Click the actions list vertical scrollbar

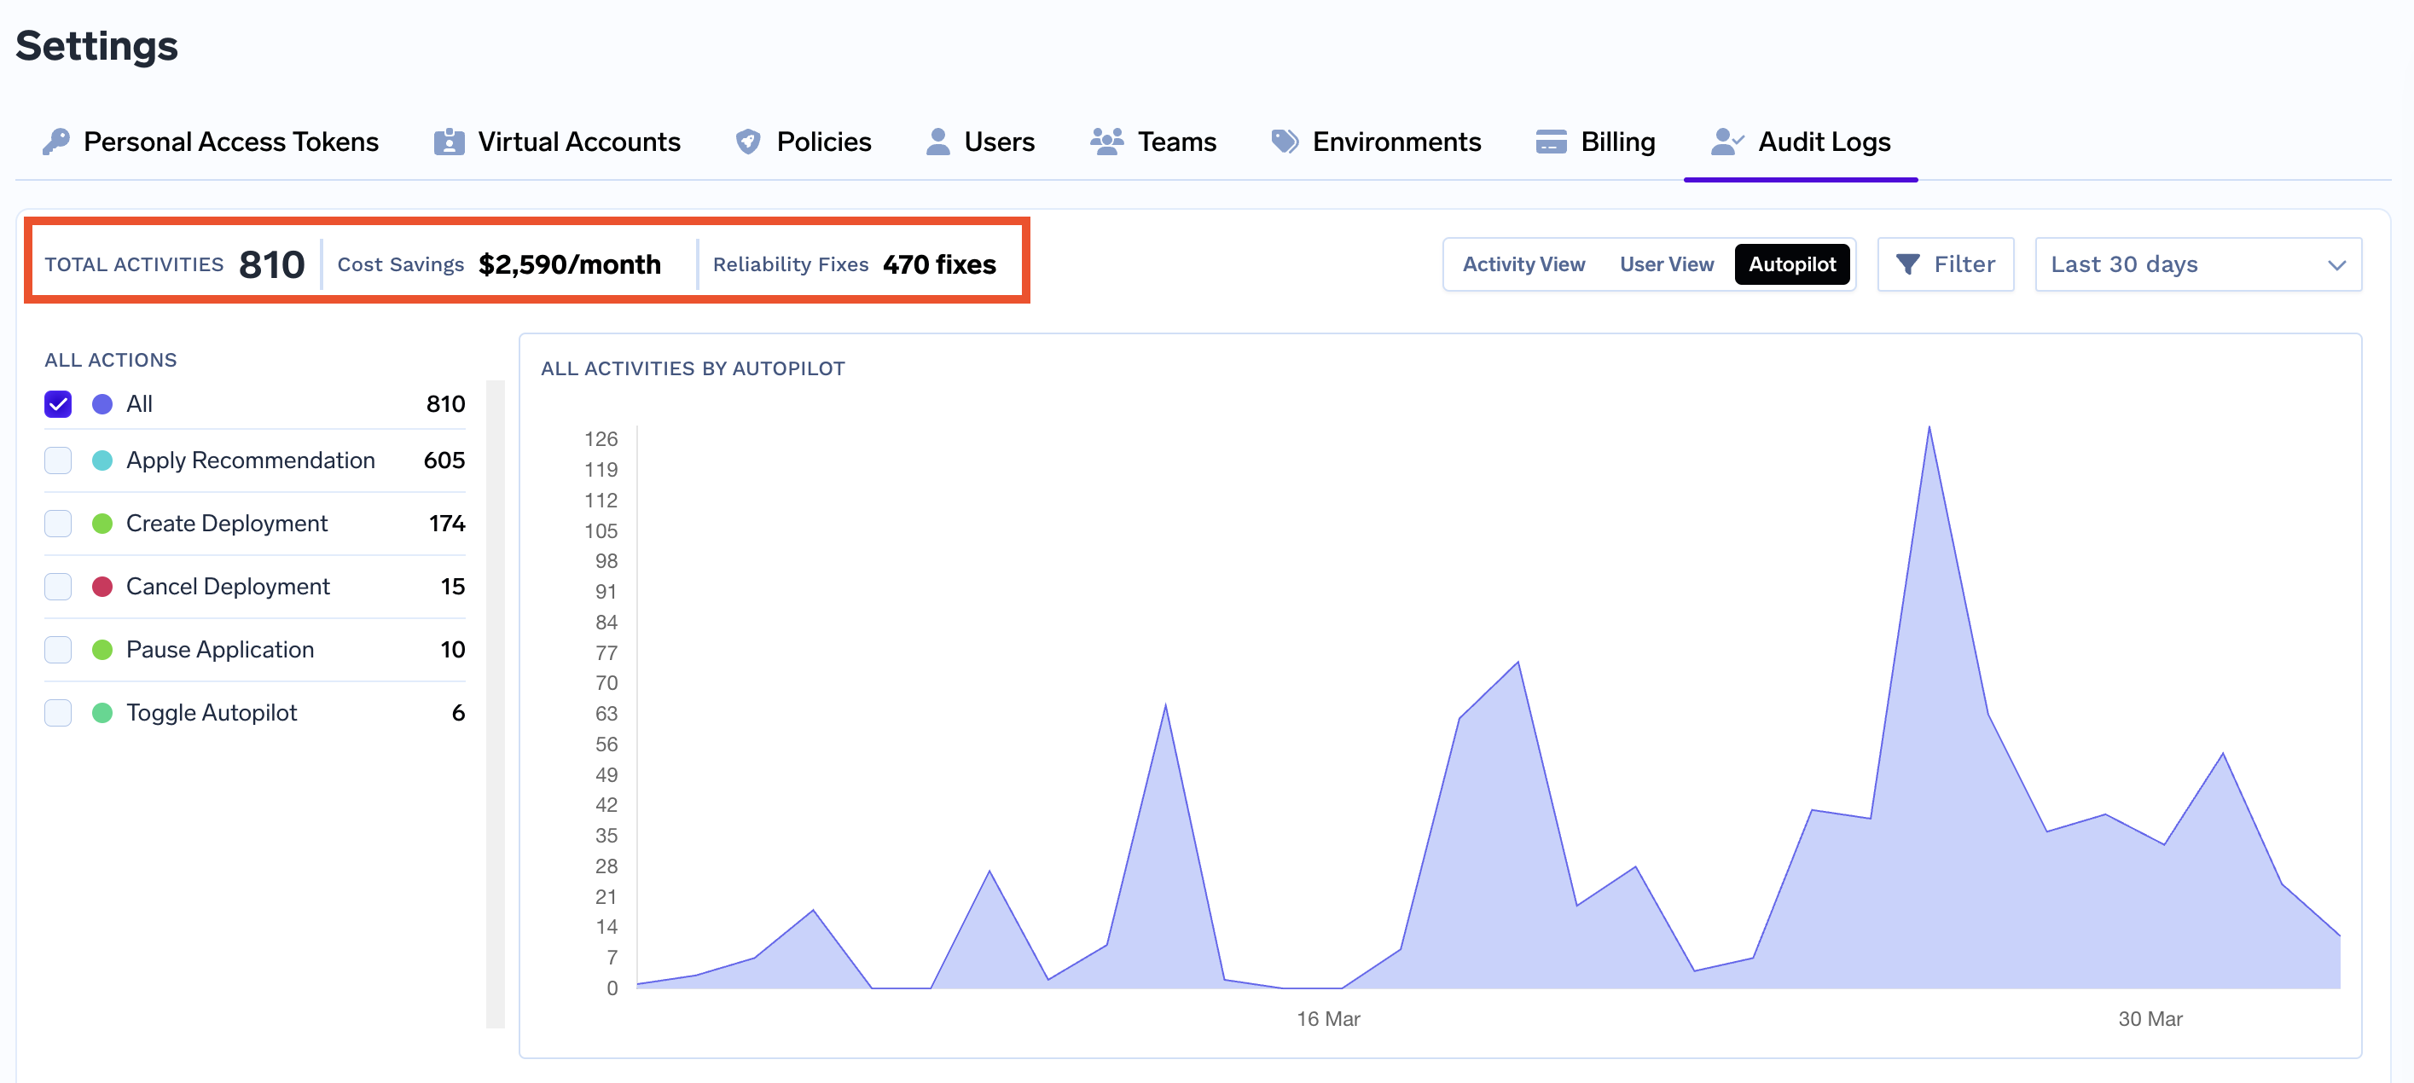pyautogui.click(x=495, y=703)
